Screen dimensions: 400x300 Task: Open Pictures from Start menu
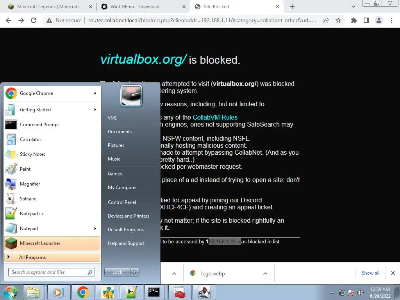pyautogui.click(x=116, y=145)
